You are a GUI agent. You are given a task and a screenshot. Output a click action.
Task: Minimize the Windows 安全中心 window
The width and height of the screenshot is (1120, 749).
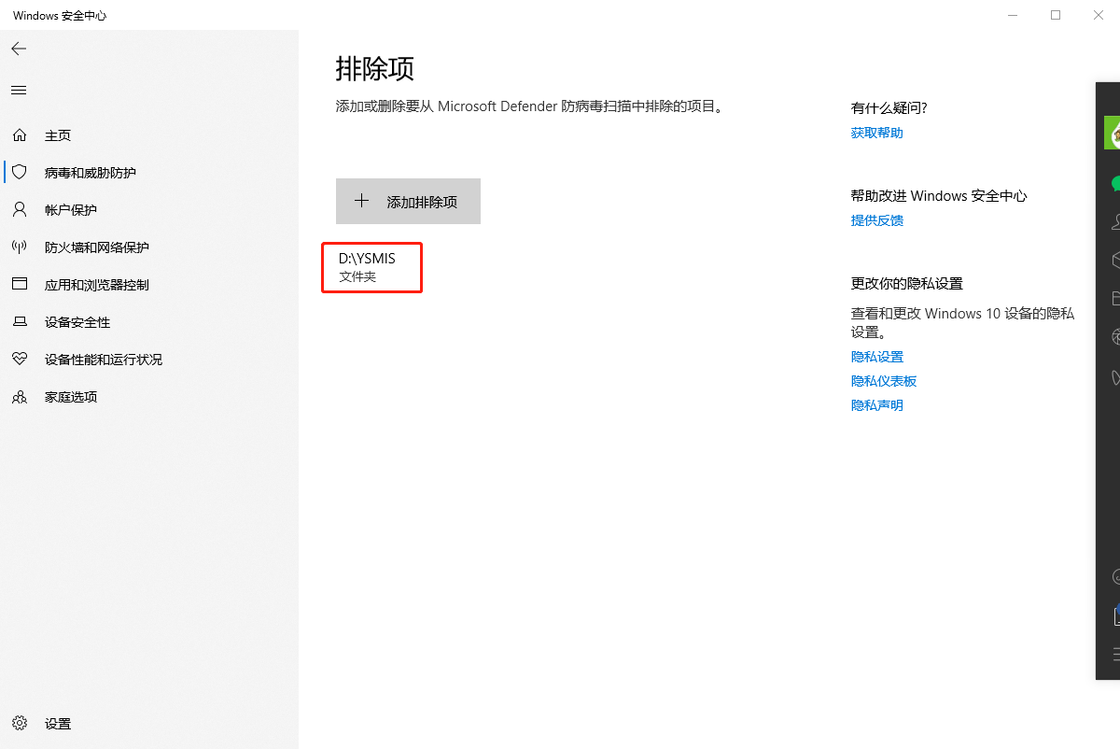pos(1014,15)
